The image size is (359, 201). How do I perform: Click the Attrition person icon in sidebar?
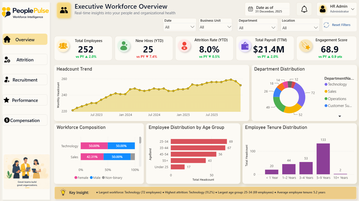coord(7,60)
